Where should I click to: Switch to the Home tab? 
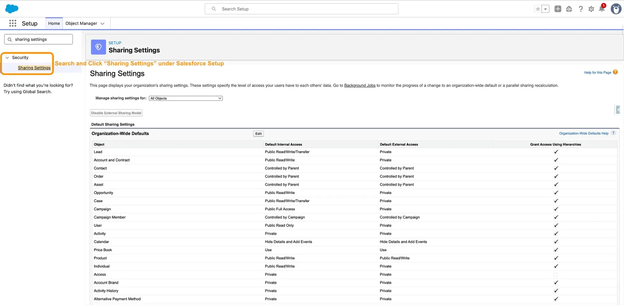tap(54, 24)
